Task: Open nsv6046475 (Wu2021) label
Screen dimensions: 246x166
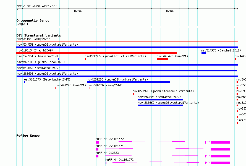Action: (172, 56)
